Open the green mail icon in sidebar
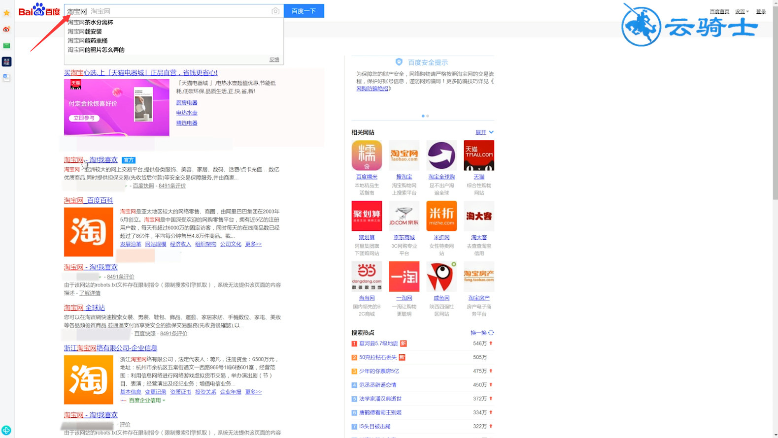The image size is (778, 438). click(6, 46)
